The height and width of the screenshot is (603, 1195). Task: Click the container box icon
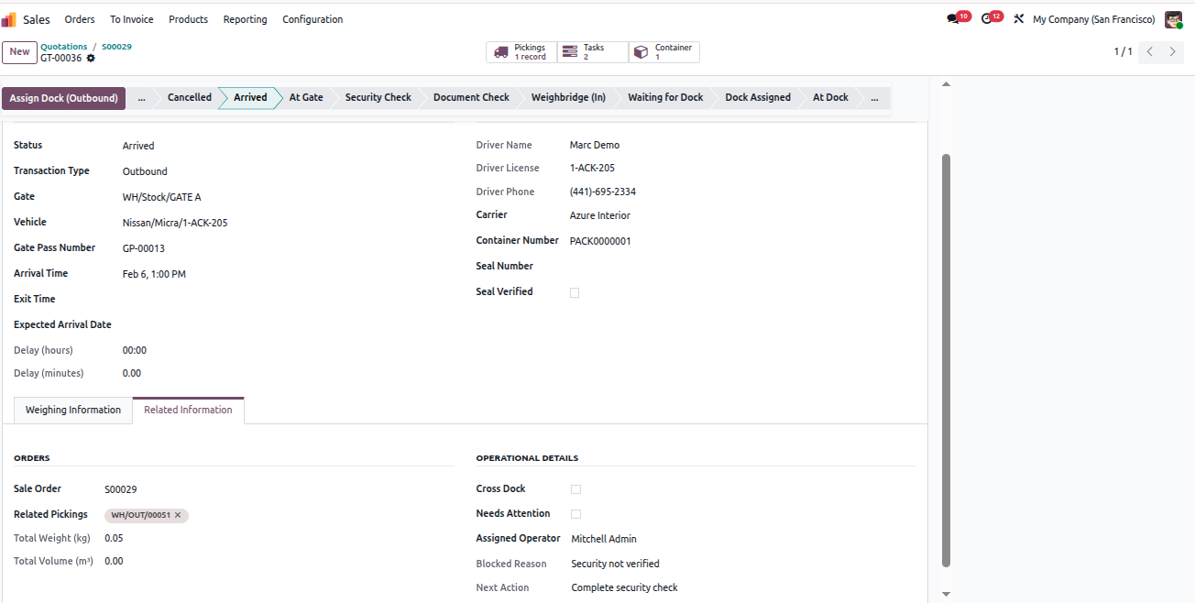tap(641, 52)
